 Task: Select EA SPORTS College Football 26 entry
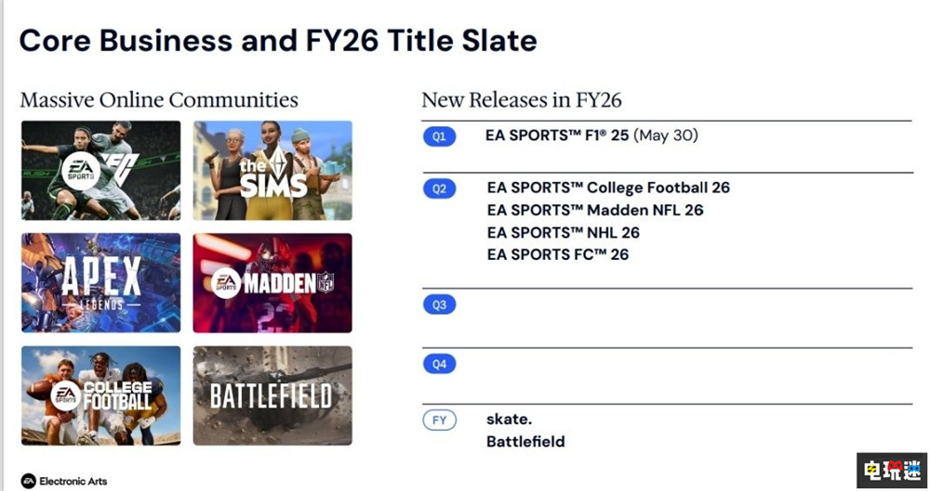[x=608, y=187]
